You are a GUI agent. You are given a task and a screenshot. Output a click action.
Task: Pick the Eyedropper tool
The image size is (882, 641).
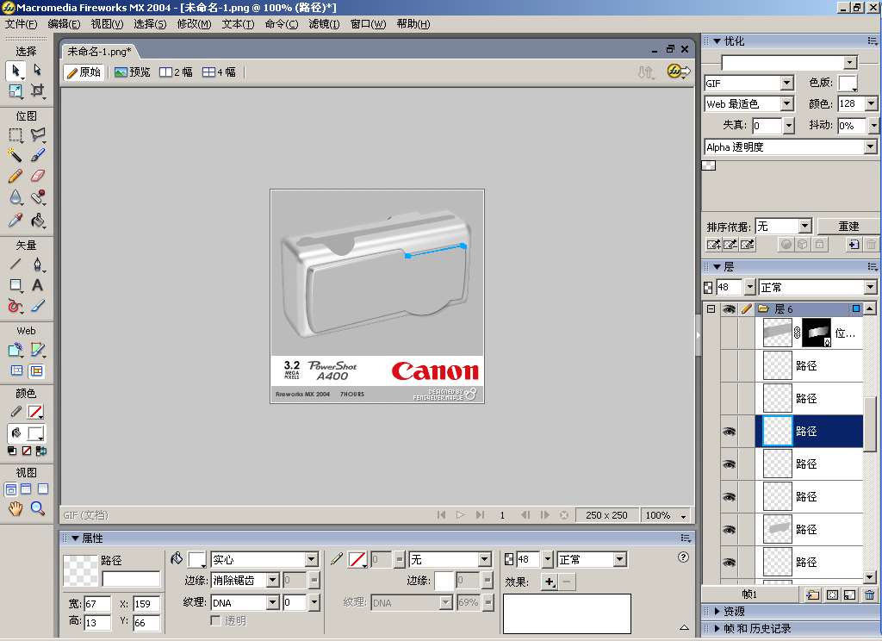pos(16,220)
